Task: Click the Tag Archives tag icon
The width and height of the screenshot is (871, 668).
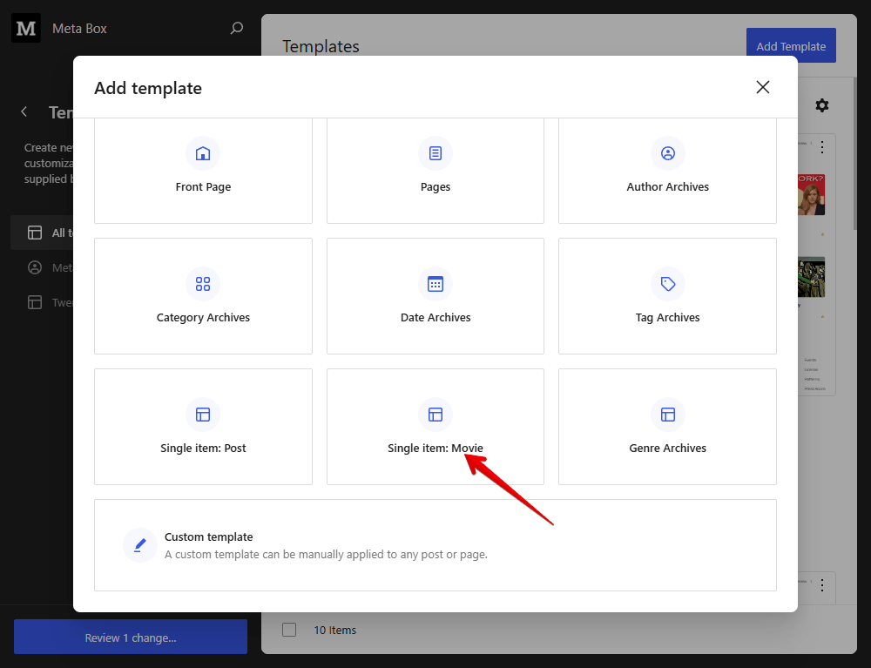Action: 668,284
